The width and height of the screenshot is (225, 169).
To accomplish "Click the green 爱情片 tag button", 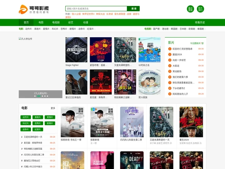I will [x=50, y=117].
